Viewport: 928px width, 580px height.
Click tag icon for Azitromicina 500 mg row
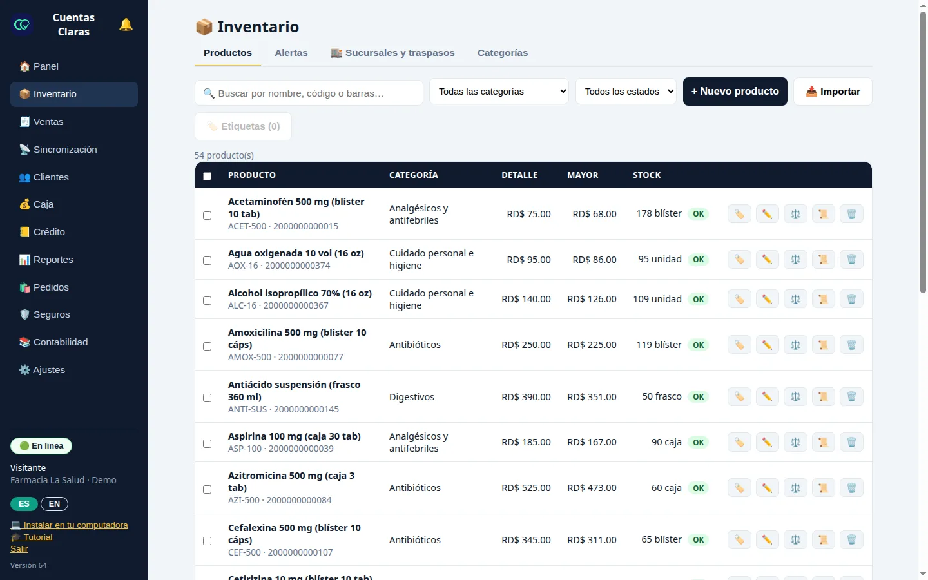click(739, 488)
